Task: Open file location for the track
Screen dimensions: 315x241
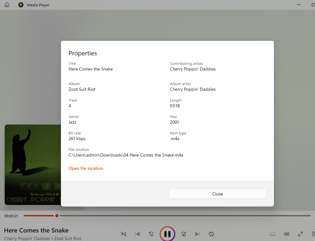Action: [x=86, y=168]
